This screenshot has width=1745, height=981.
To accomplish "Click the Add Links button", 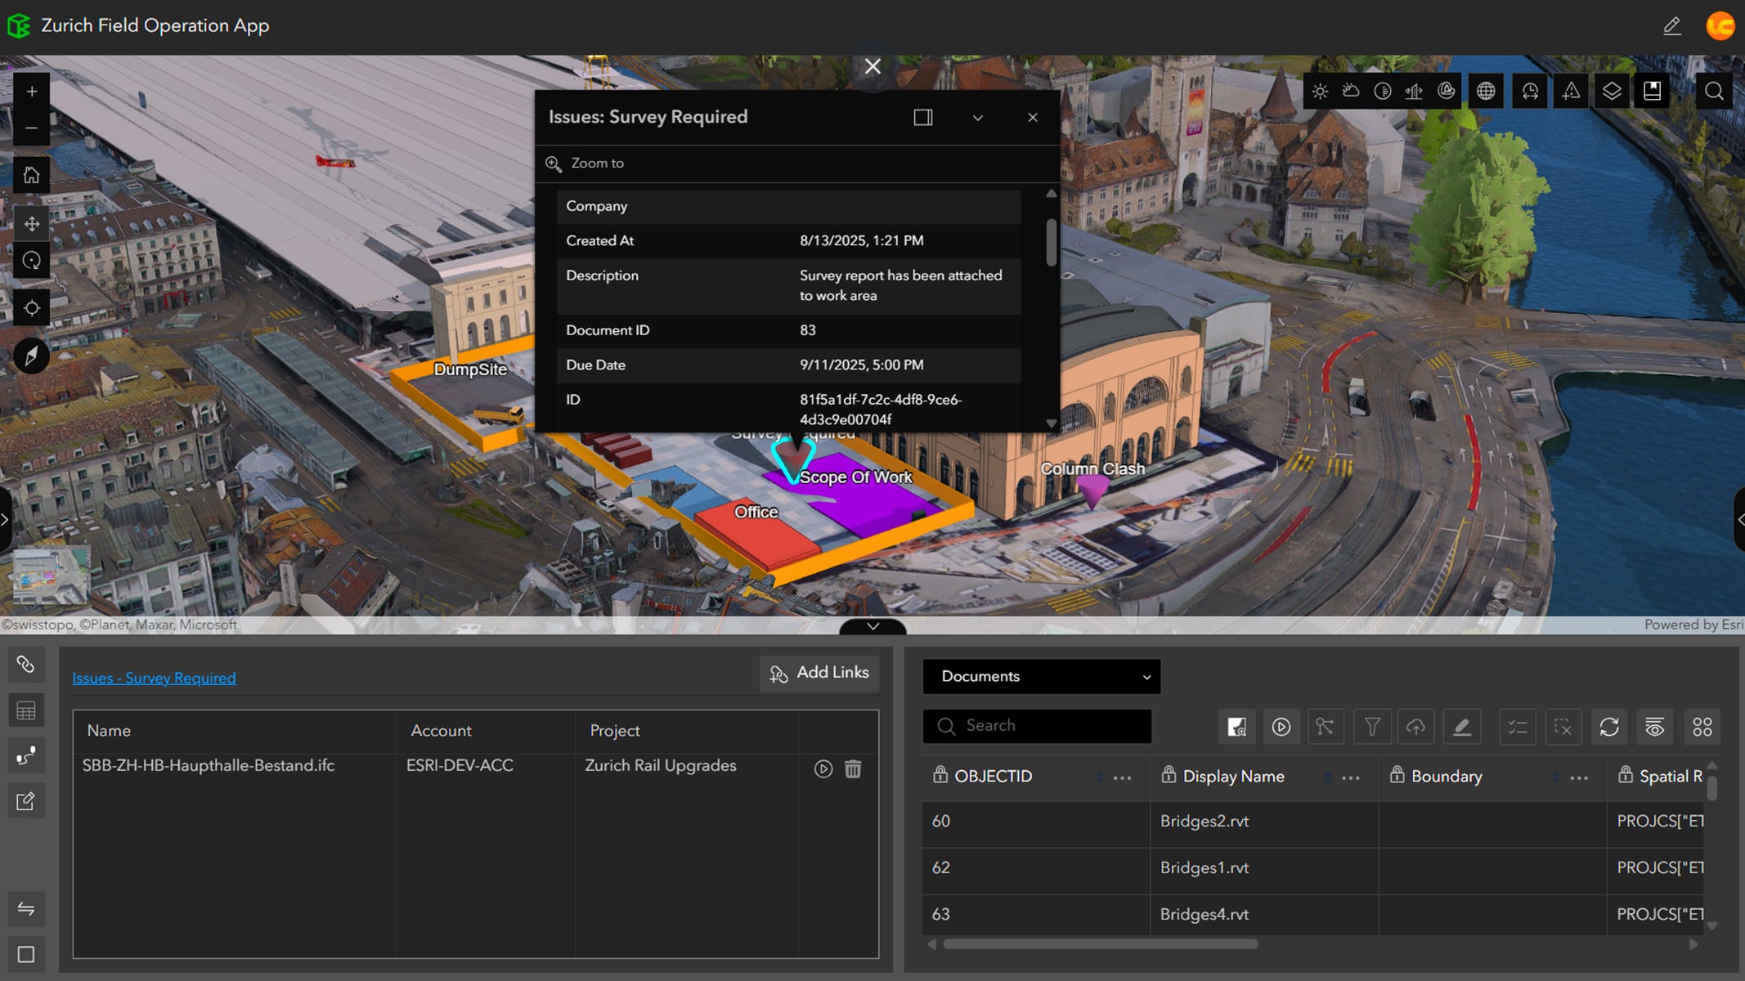I will [819, 672].
